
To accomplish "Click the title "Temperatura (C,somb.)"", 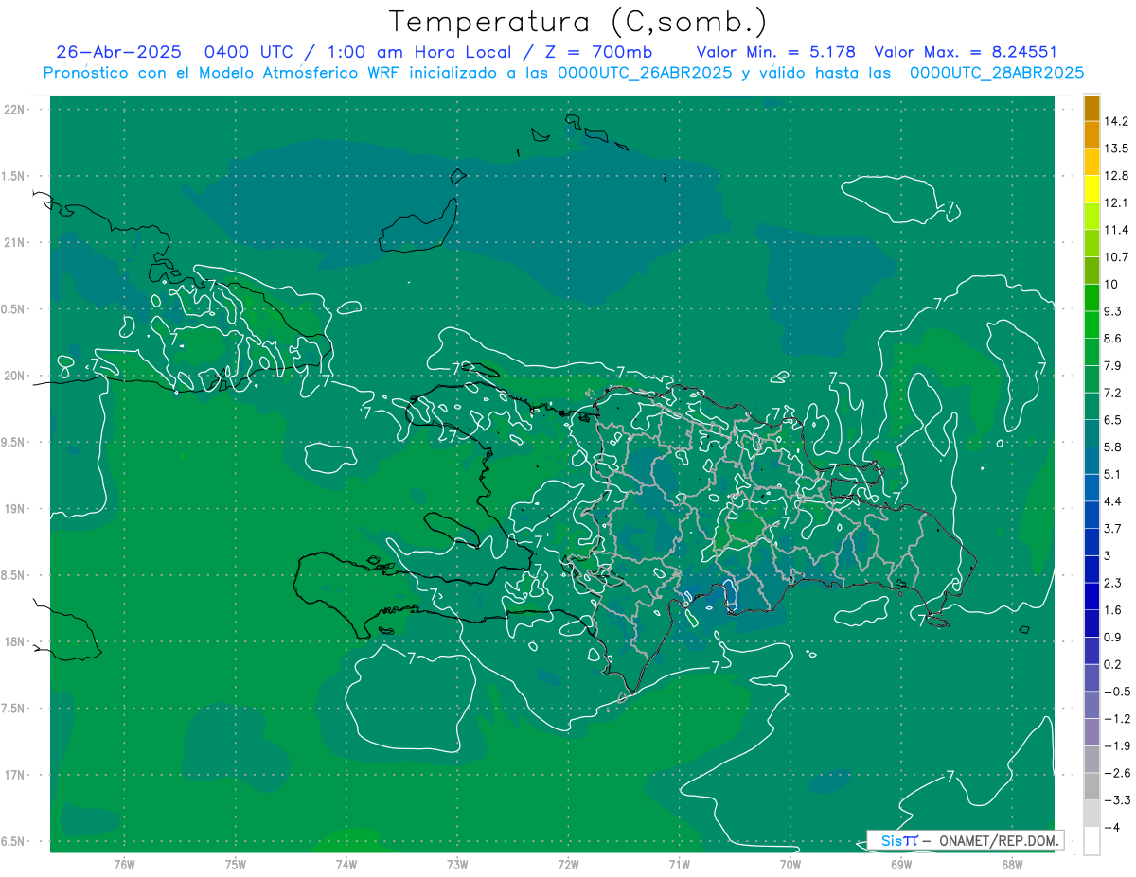I will pyautogui.click(x=578, y=22).
